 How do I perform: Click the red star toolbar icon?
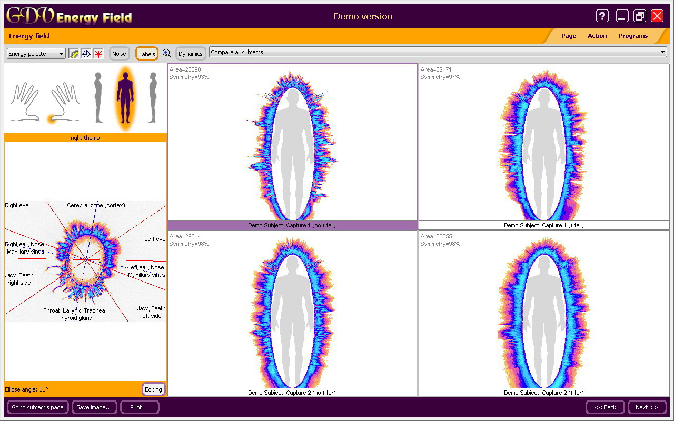(x=98, y=54)
